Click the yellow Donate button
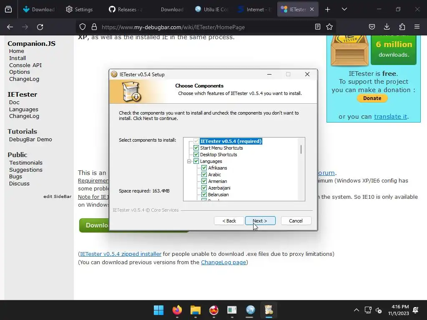The width and height of the screenshot is (427, 320). click(372, 98)
